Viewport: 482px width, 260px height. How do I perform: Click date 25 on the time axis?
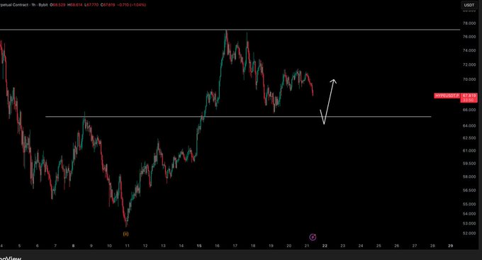[379, 246]
